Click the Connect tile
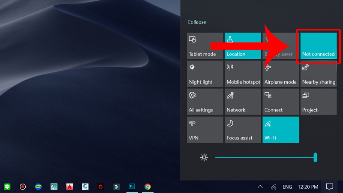343x193 pixels. 281,102
